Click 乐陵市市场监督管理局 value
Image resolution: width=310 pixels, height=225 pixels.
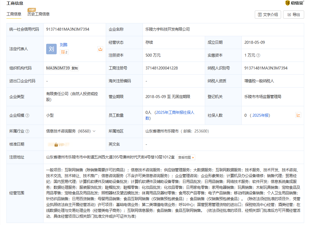[x=263, y=97]
